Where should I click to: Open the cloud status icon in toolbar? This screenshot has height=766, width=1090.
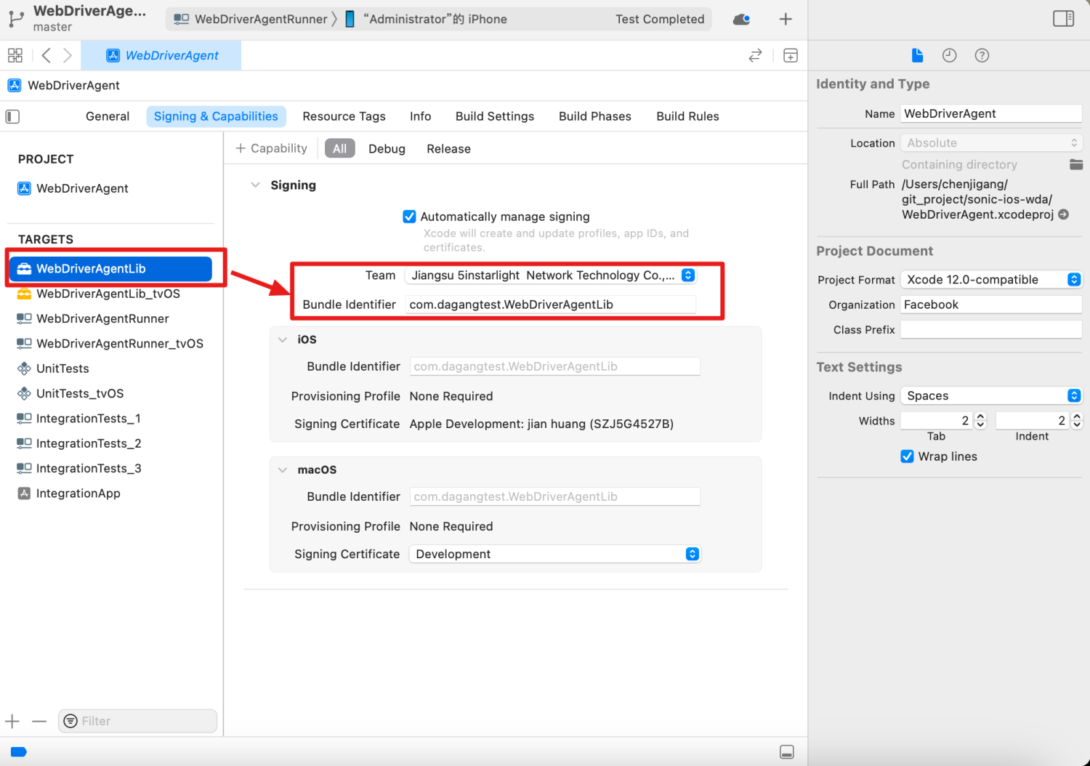pyautogui.click(x=742, y=19)
